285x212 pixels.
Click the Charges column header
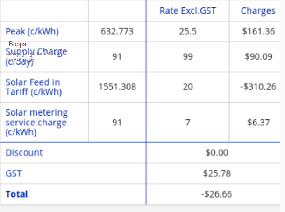[x=258, y=11]
